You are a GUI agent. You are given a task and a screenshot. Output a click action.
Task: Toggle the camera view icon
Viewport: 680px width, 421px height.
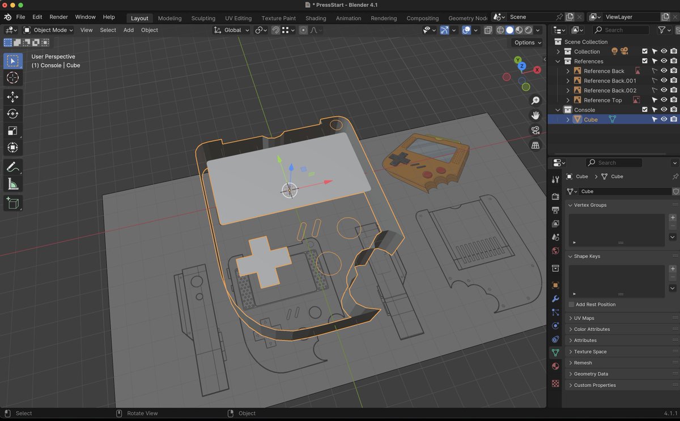535,130
